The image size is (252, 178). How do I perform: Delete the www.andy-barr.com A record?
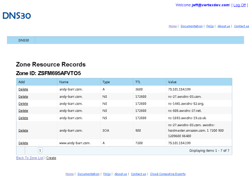(x=23, y=143)
